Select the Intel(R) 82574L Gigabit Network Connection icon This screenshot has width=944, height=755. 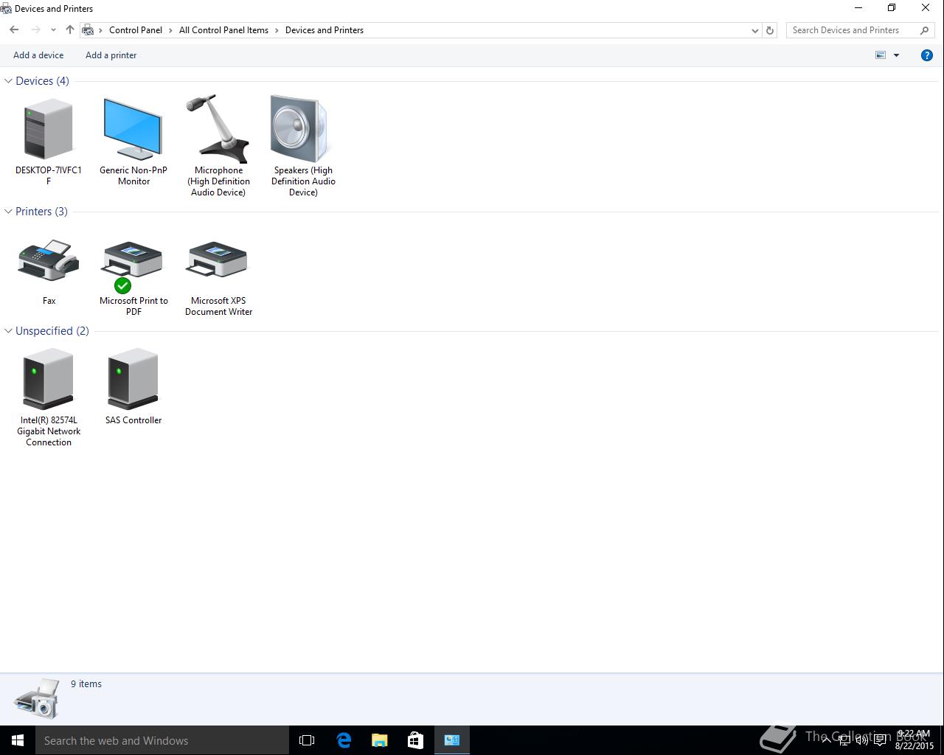[49, 380]
